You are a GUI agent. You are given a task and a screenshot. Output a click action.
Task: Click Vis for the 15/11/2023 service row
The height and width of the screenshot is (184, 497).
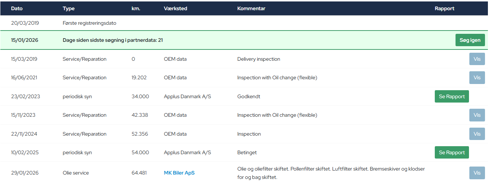coord(477,115)
